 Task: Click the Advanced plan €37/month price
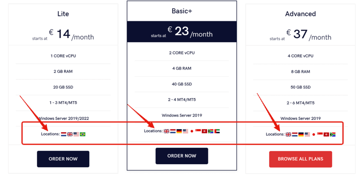308,35
